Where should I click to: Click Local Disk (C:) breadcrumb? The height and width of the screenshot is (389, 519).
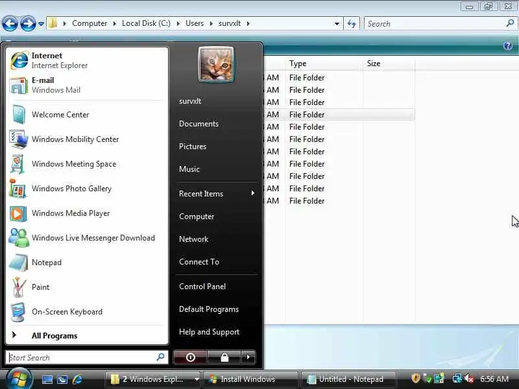click(147, 23)
